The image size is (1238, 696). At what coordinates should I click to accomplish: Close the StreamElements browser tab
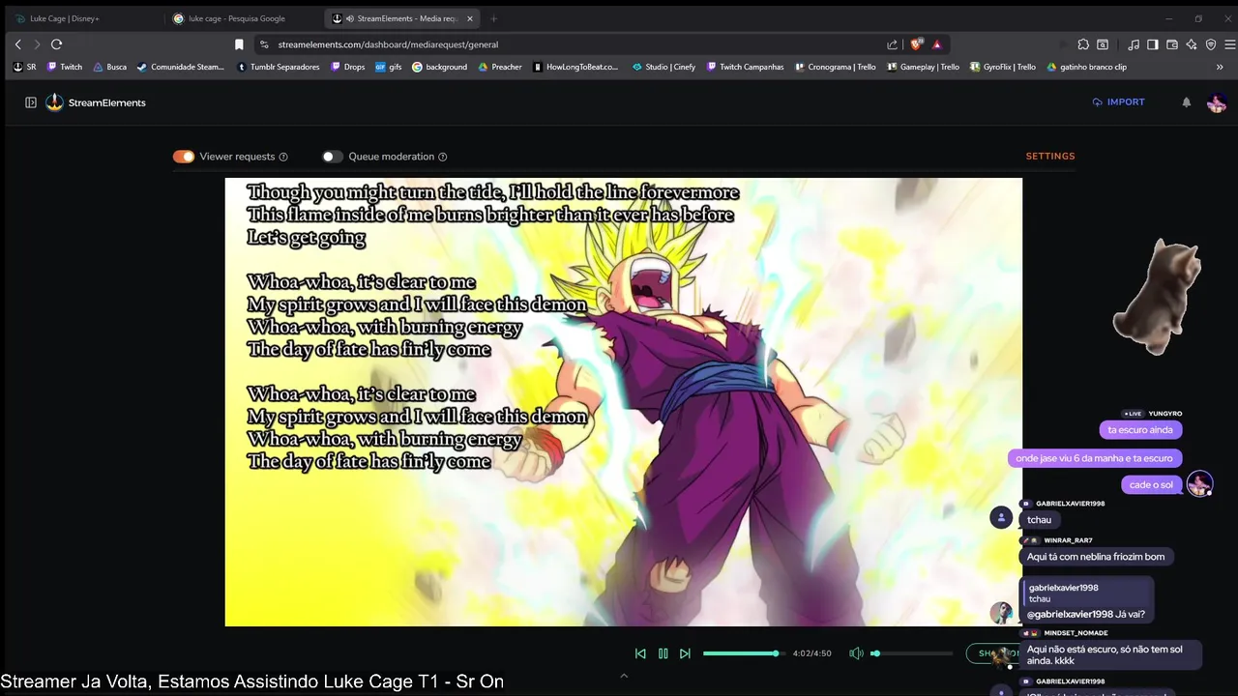coord(470,18)
